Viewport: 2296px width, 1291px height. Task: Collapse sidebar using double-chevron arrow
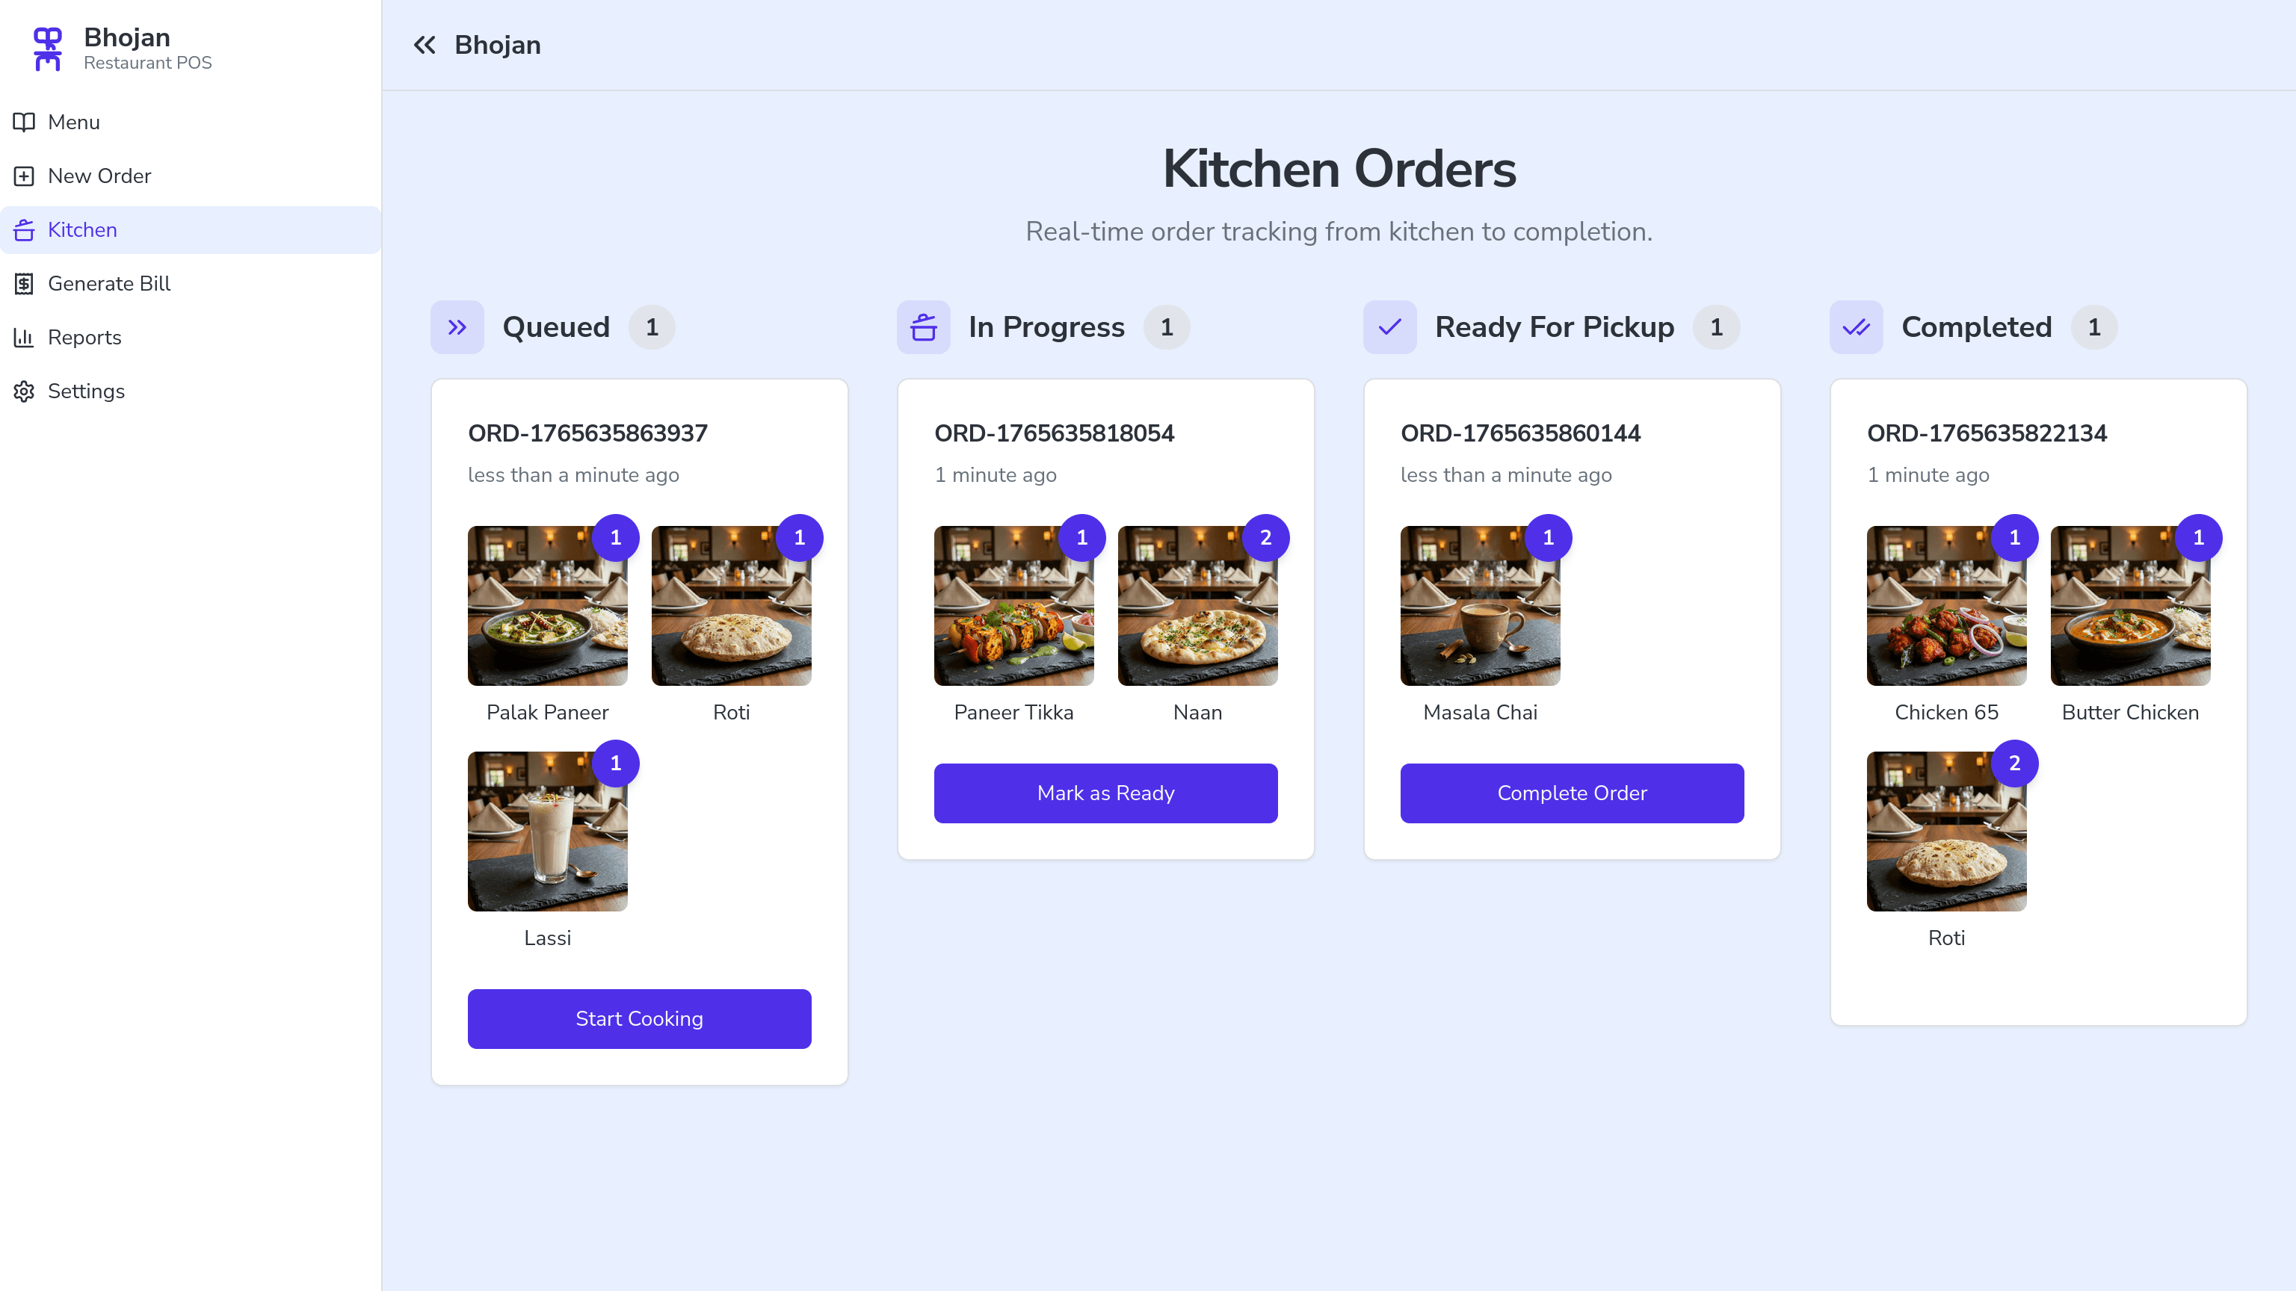pos(425,45)
